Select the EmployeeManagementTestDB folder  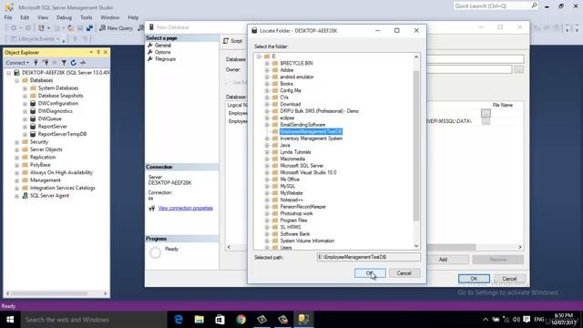pos(311,131)
